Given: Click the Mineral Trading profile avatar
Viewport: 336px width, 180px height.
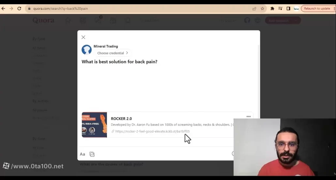Looking at the screenshot, I should point(86,49).
